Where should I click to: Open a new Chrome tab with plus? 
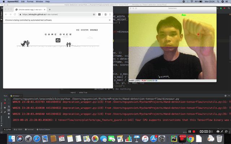click(50, 10)
